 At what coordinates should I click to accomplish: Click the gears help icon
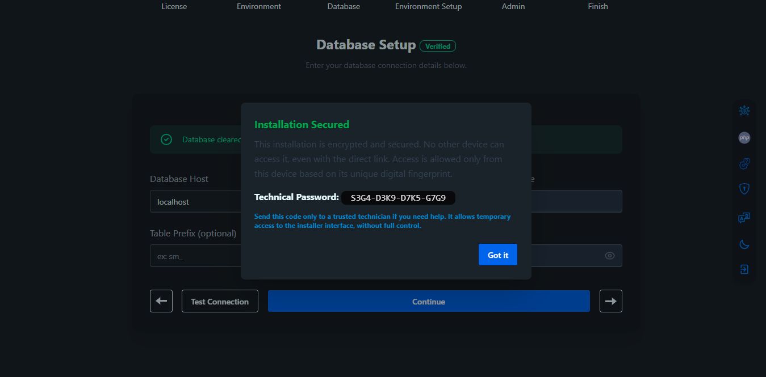pyautogui.click(x=744, y=164)
